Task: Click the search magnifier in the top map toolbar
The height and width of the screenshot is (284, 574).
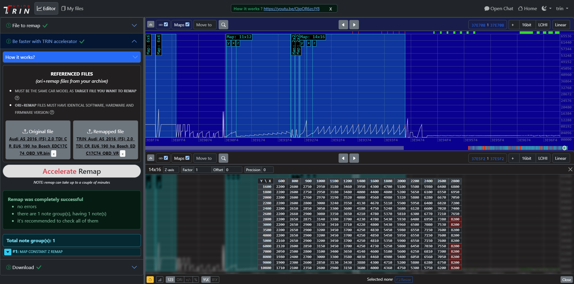Action: (x=223, y=25)
